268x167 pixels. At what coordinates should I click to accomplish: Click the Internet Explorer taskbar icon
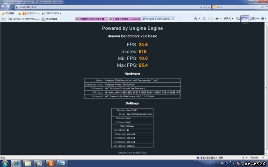16,163
